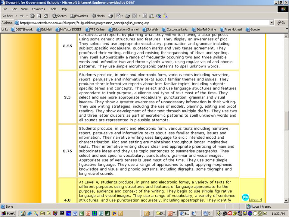Click the Back navigation button
The image size is (289, 217).
8,16
